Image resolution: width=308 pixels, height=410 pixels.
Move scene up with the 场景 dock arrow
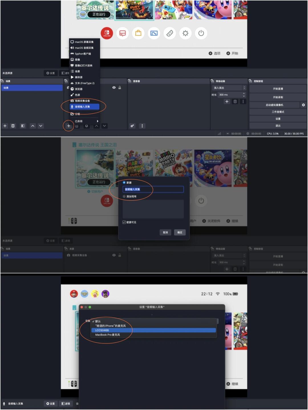(33, 126)
